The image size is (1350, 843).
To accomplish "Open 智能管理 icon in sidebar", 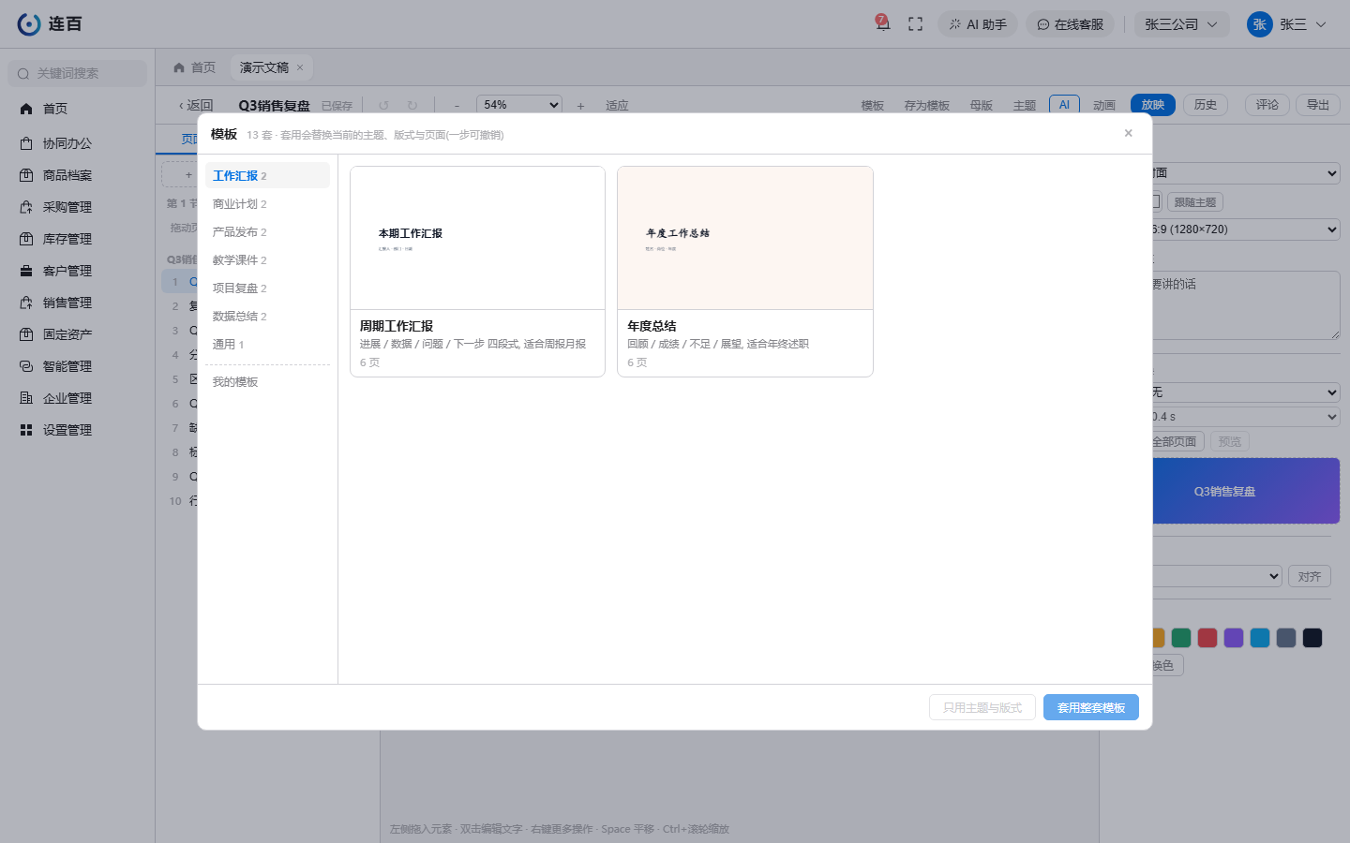I will (x=26, y=366).
